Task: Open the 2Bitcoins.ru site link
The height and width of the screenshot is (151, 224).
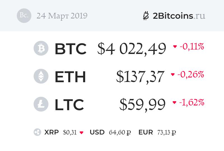Action: coord(179,16)
